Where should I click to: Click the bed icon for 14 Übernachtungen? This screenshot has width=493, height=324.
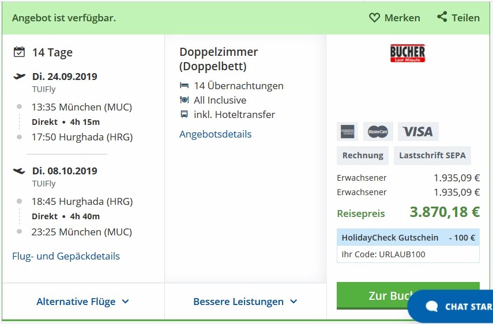185,86
